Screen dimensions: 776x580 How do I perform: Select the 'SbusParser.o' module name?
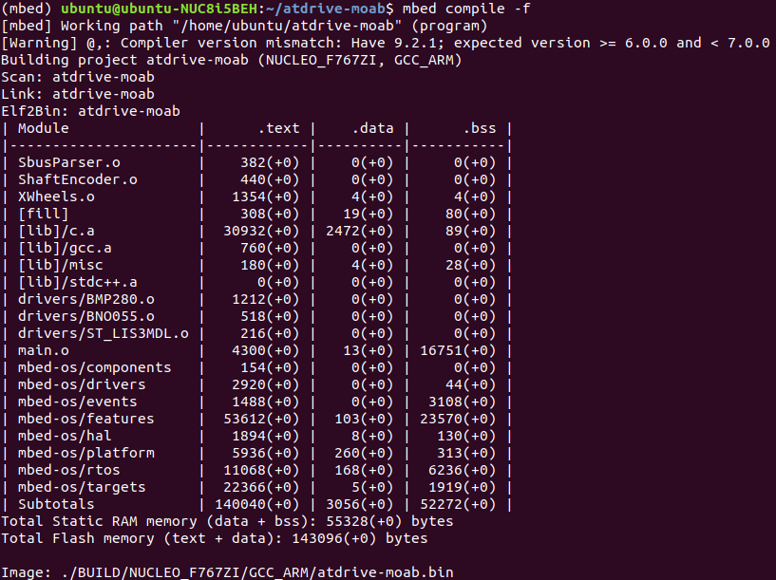coord(69,162)
